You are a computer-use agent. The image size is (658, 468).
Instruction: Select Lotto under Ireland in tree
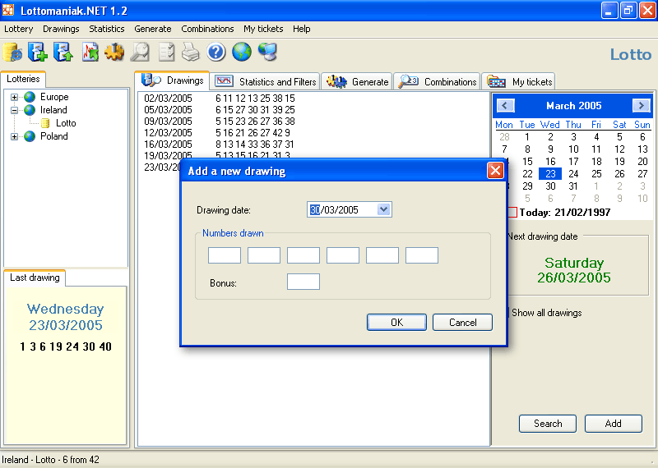click(x=66, y=123)
